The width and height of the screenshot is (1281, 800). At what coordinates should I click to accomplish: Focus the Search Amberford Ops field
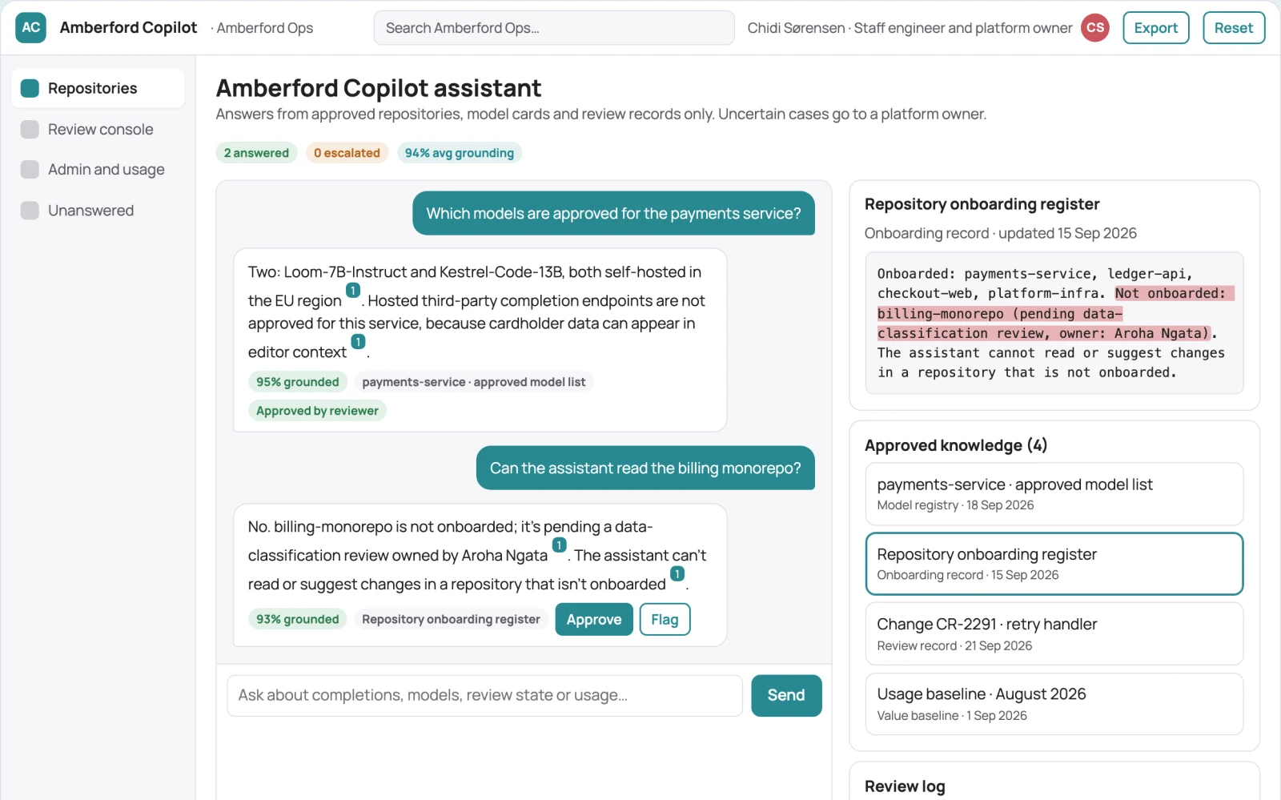pyautogui.click(x=554, y=28)
